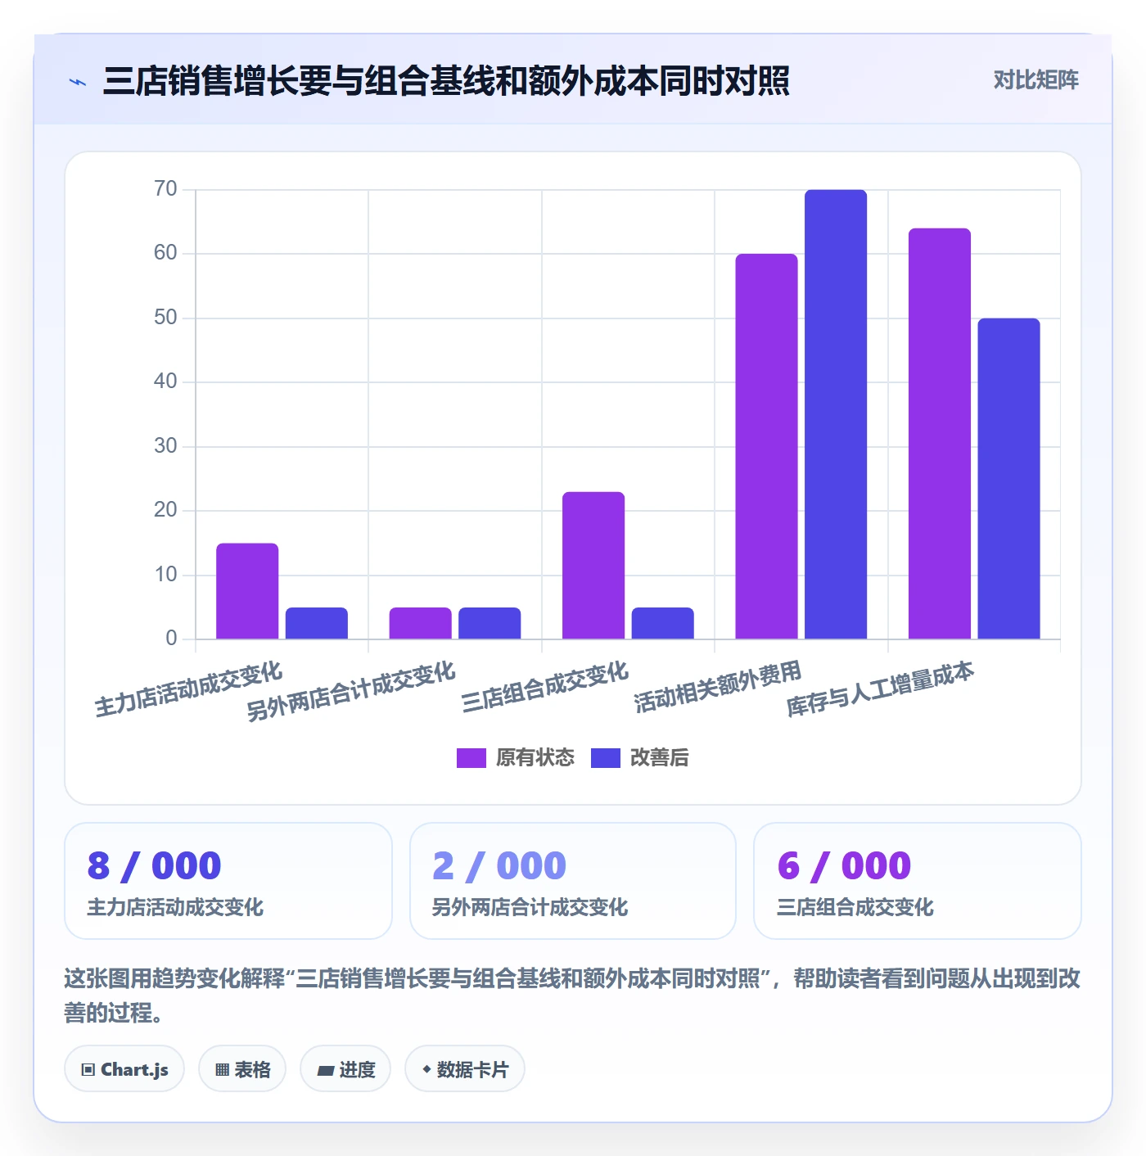Click the title 三店销售增长要与组合基线和额外成本同时对照

click(446, 81)
